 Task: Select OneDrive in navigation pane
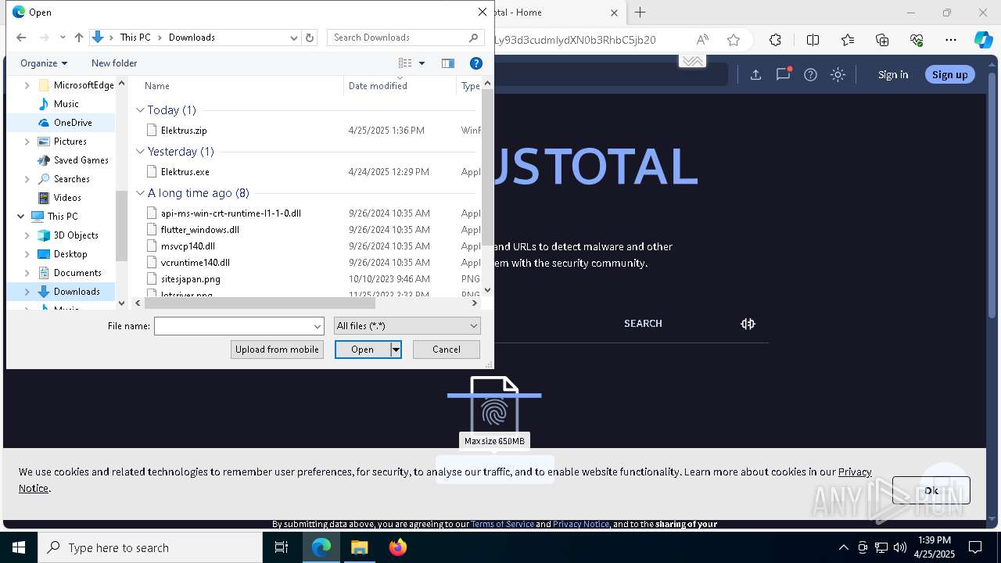[x=73, y=123]
